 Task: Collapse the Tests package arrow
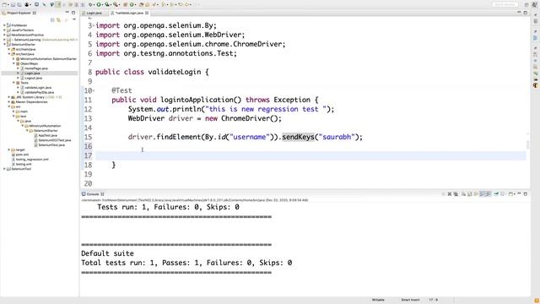click(x=13, y=83)
